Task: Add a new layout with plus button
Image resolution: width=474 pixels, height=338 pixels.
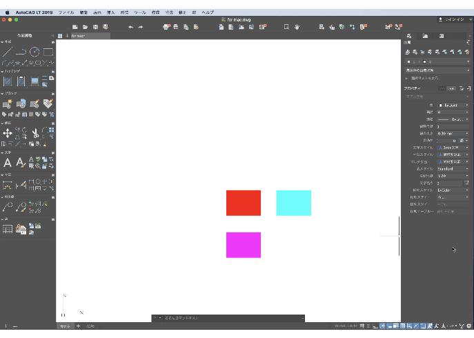Action: pyautogui.click(x=78, y=326)
